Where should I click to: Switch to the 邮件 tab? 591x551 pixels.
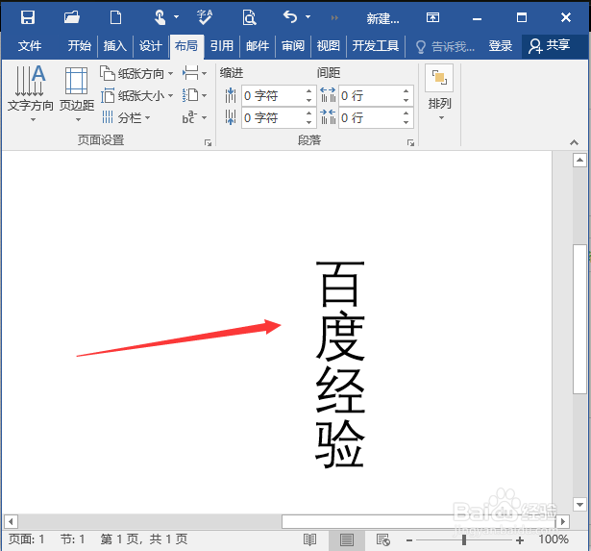pos(258,46)
